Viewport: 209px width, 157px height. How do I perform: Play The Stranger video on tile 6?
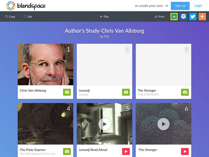(164, 124)
